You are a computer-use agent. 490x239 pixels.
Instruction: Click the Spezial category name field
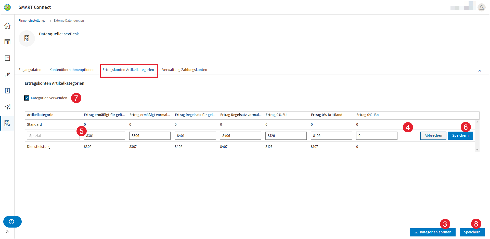[53, 136]
